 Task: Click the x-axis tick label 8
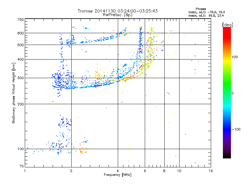coord(164,171)
